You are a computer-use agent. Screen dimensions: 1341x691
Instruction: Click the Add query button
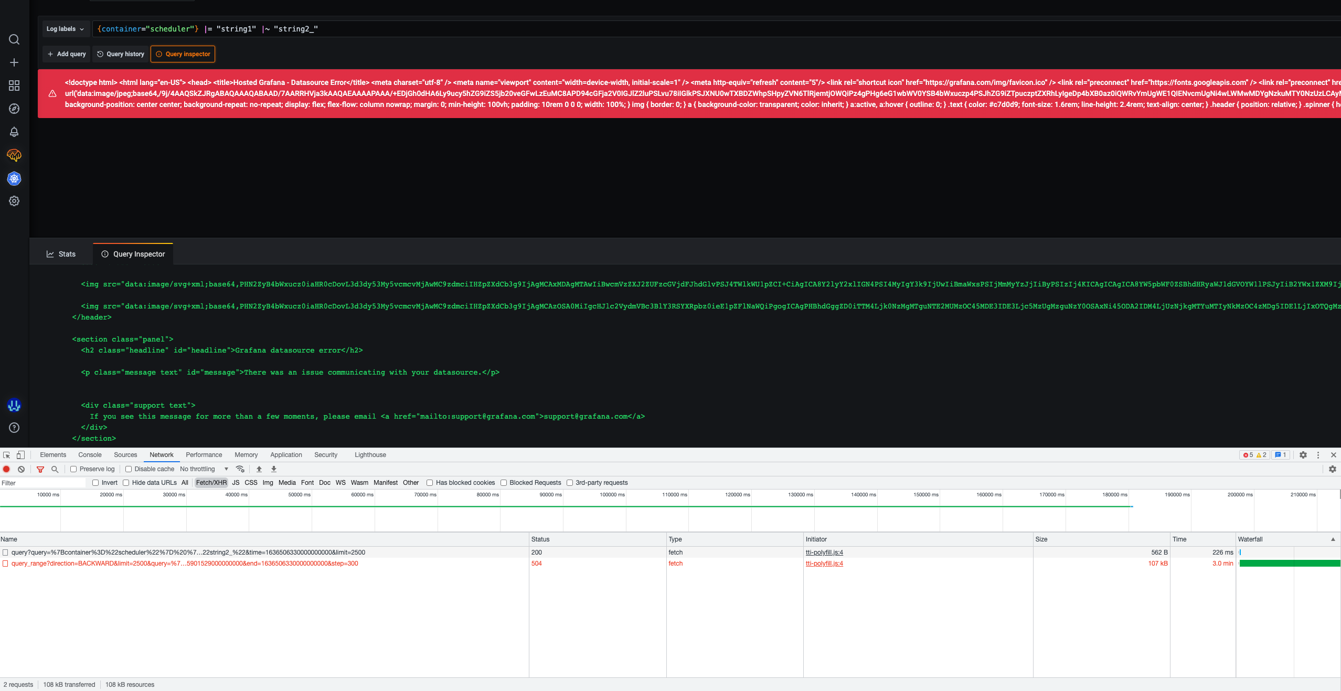66,54
